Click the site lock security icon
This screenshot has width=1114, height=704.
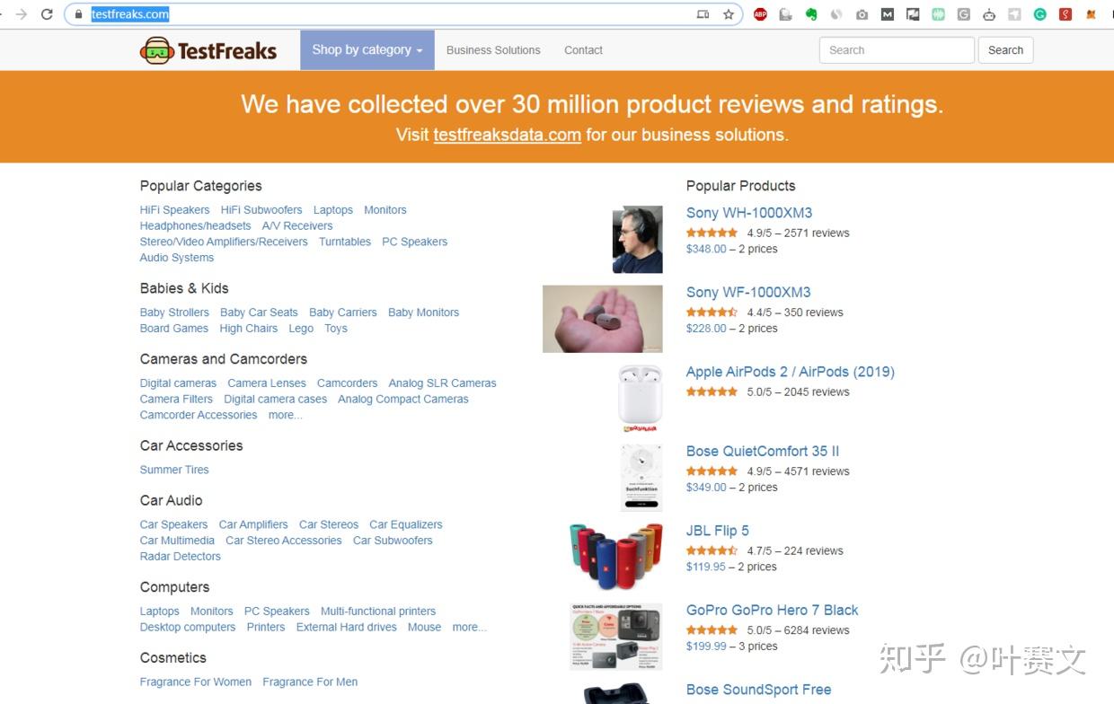[79, 14]
